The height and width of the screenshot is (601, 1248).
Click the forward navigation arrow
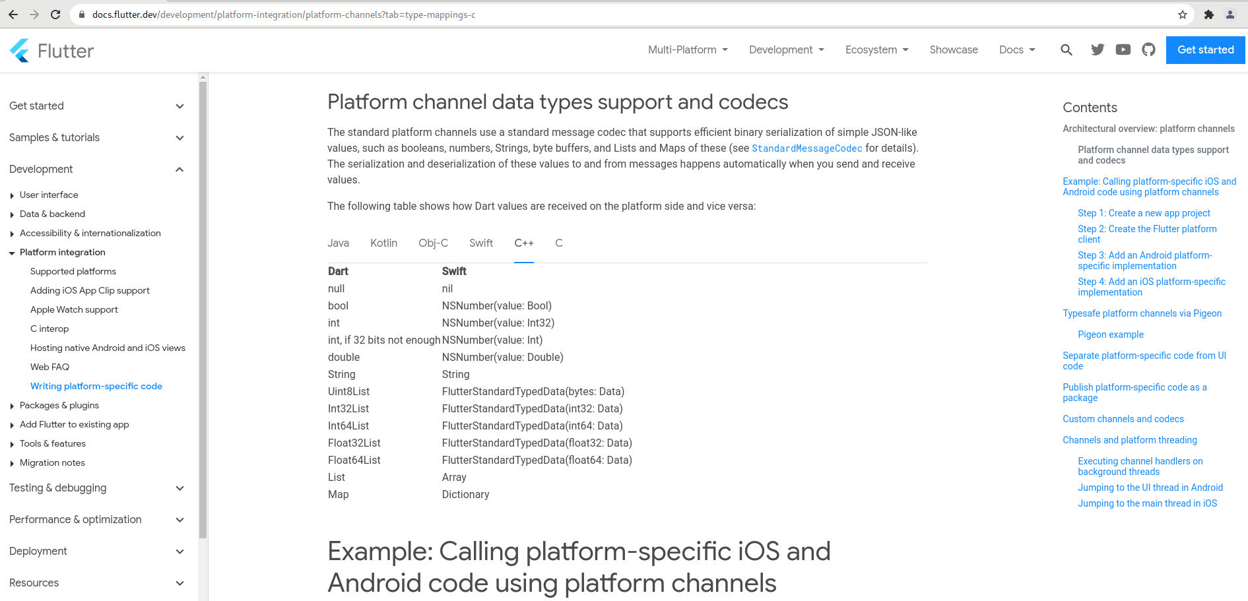34,14
